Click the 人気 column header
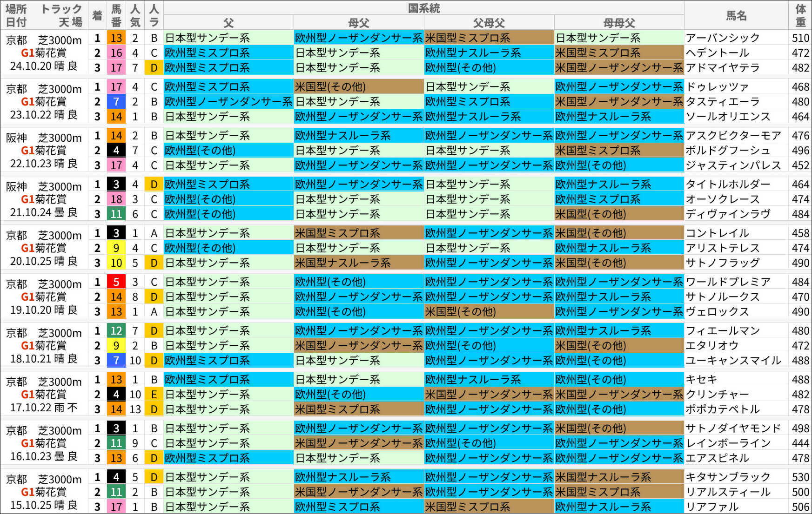 click(135, 15)
